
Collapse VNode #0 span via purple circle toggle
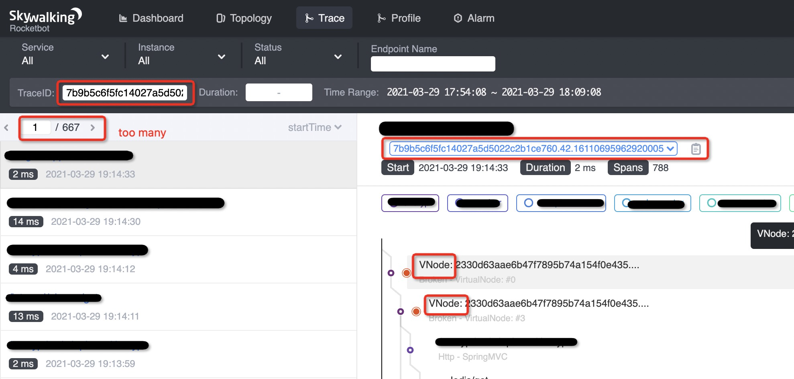click(x=391, y=273)
